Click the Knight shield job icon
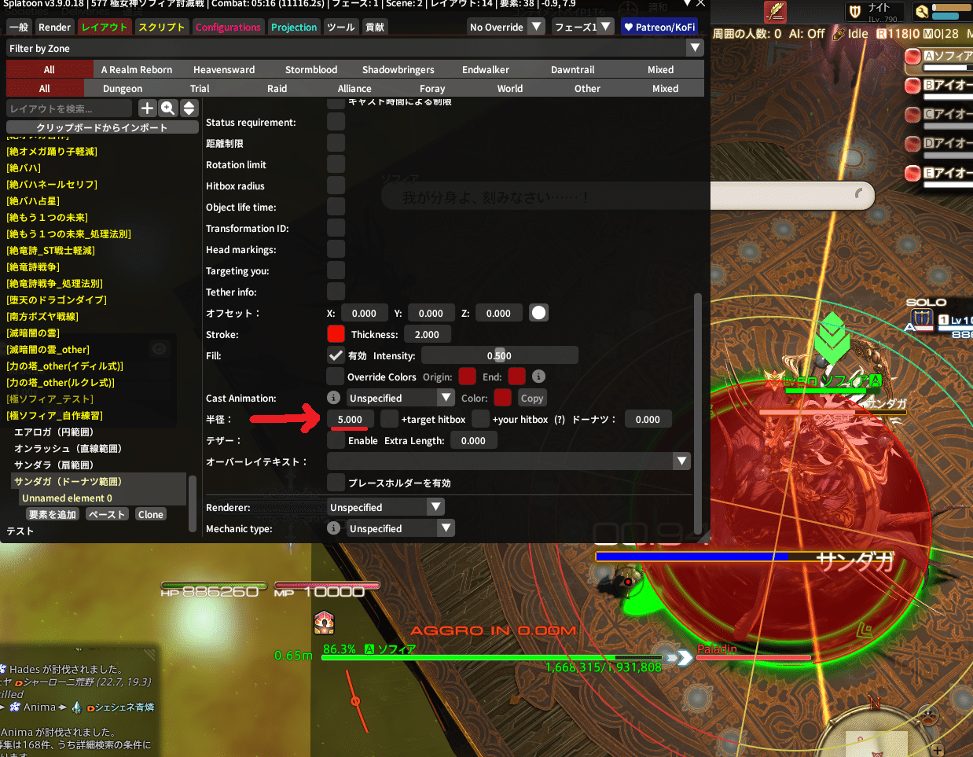This screenshot has height=757, width=973. click(855, 11)
